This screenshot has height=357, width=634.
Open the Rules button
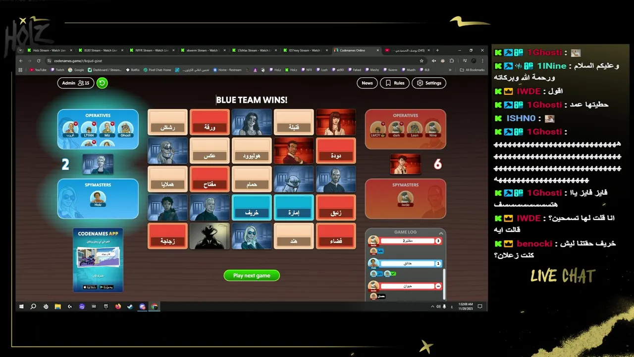395,83
